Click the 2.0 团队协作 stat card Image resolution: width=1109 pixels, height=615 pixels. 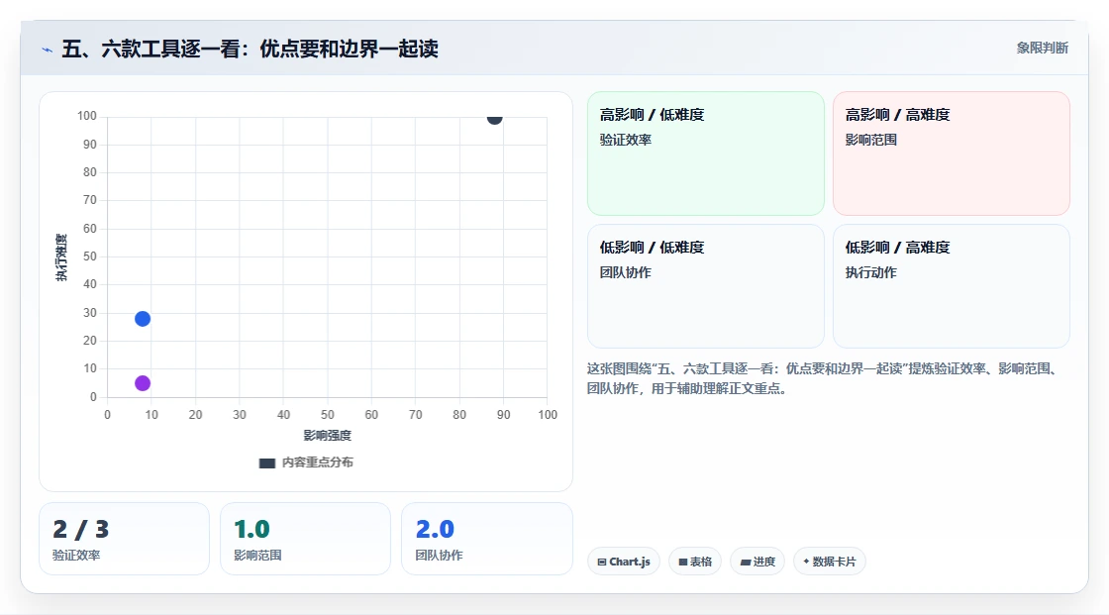coord(486,539)
